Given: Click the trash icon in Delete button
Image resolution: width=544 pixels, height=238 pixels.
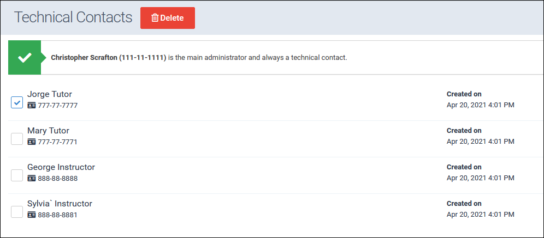Looking at the screenshot, I should [155, 18].
